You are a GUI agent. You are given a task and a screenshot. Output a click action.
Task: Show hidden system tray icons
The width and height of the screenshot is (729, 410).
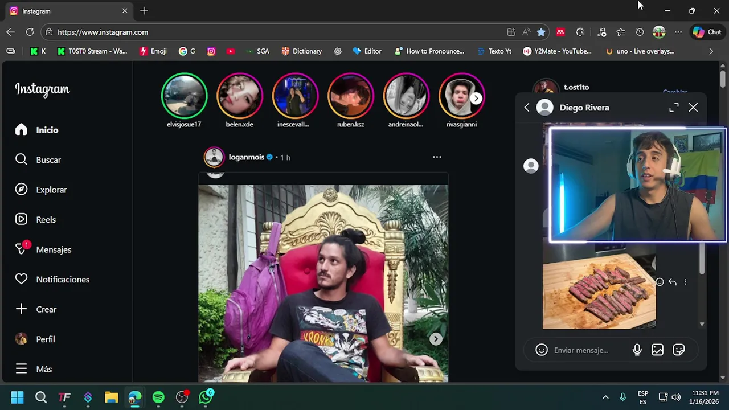tap(605, 397)
